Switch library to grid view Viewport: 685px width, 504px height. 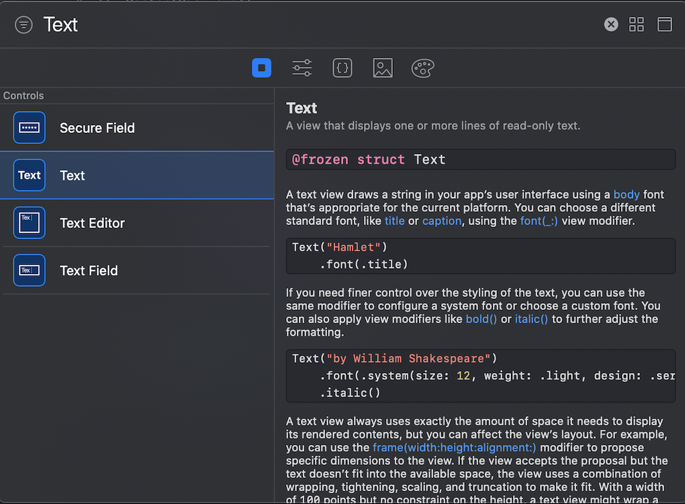(x=636, y=25)
